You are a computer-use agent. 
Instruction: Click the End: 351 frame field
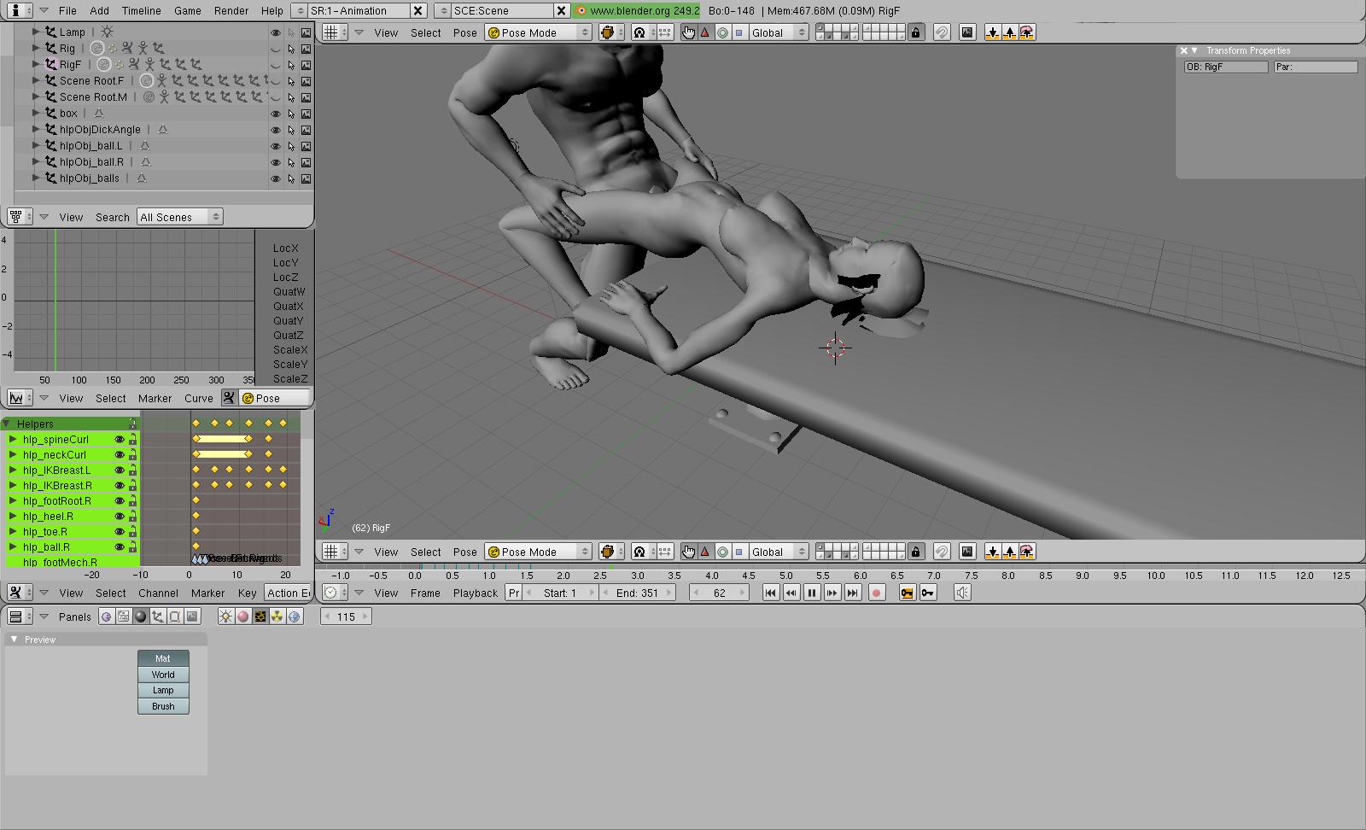pos(637,593)
